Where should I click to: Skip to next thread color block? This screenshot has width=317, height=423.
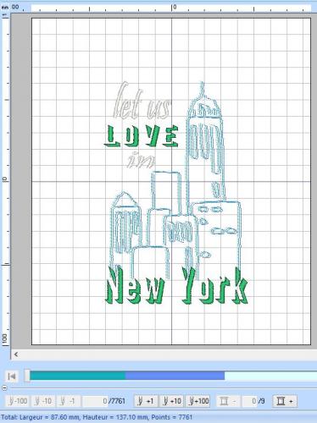tap(285, 401)
